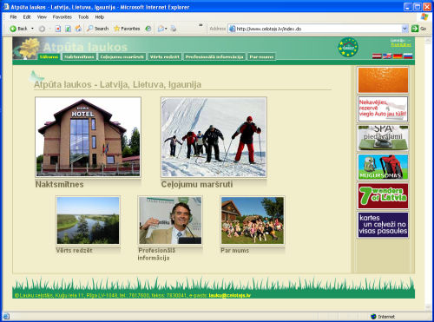434x322 pixels.
Task: Open the View menu
Action: click(x=42, y=17)
